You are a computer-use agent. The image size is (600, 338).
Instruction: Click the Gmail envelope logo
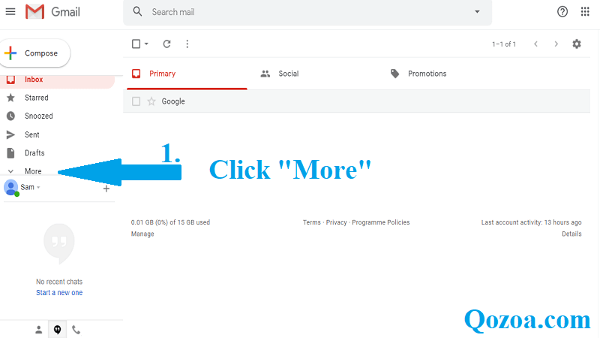pos(34,11)
